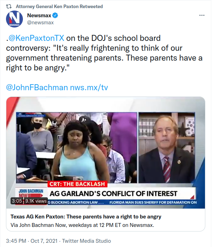
Task: Click the Twitter Media Studio source label
Action: click(x=86, y=241)
